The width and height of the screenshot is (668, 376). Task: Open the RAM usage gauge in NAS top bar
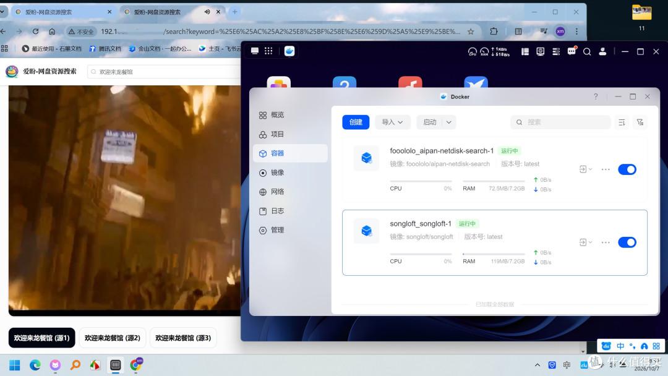point(484,51)
